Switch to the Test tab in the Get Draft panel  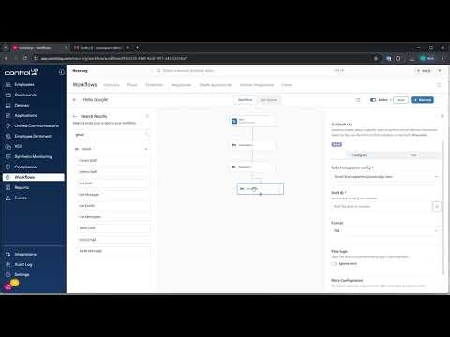pos(413,155)
